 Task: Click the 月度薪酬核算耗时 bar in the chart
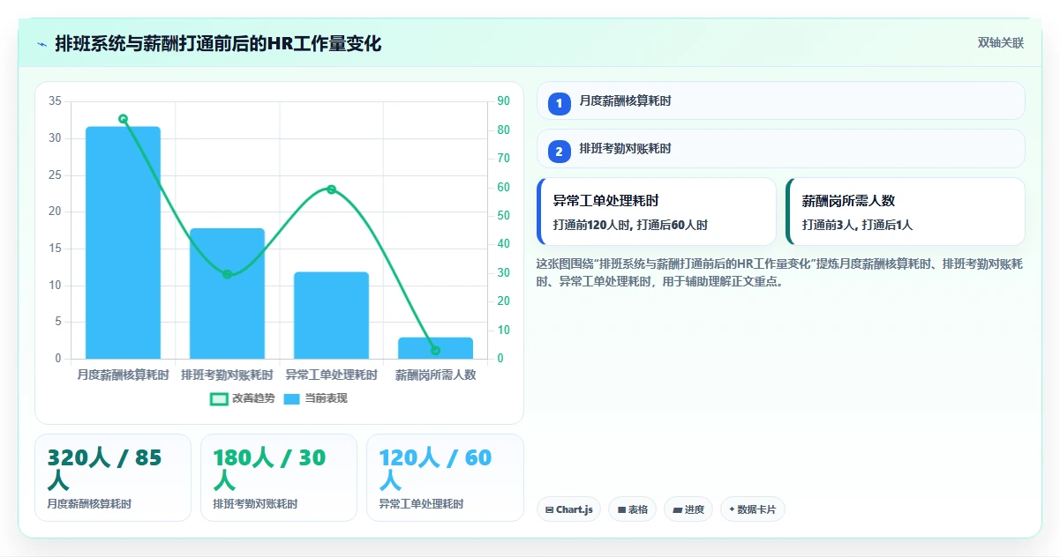tap(123, 242)
